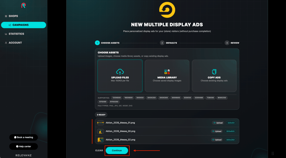Go to step 3 Review

pyautogui.click(x=232, y=43)
